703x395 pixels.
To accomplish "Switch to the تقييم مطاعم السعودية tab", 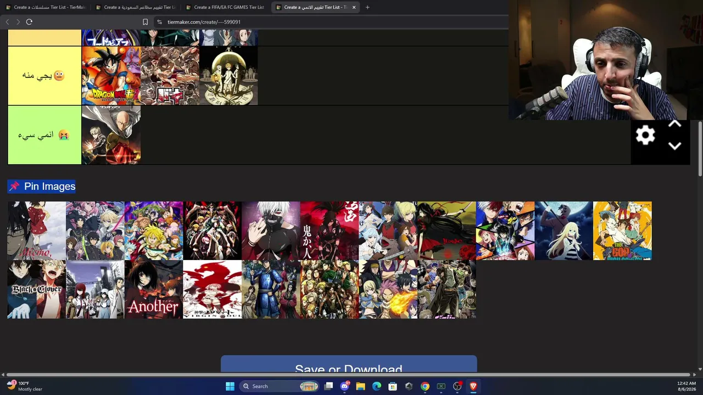I will tap(136, 7).
